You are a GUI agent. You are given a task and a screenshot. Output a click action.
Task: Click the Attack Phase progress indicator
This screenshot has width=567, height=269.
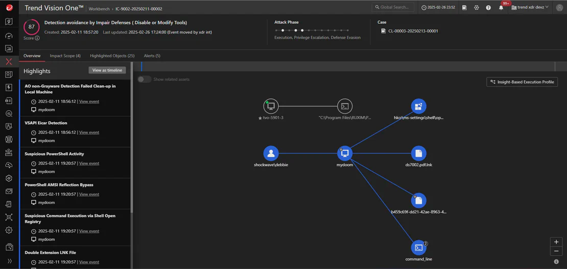tap(312, 30)
